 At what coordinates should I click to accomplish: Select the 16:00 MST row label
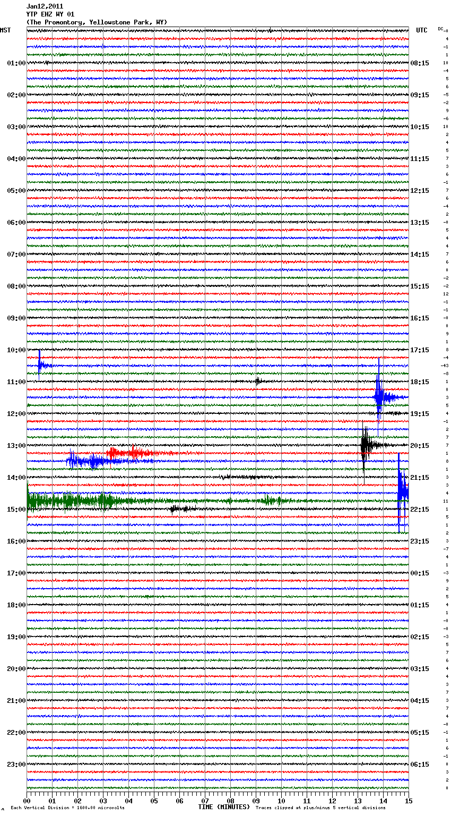tap(16, 541)
